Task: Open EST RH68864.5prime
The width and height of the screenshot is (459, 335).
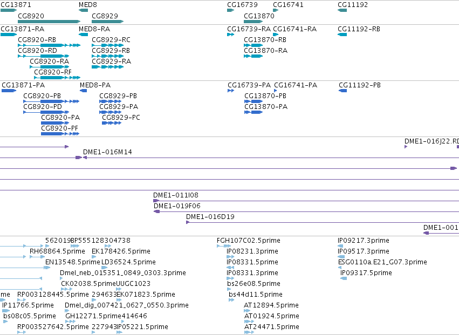Action: coord(57,251)
